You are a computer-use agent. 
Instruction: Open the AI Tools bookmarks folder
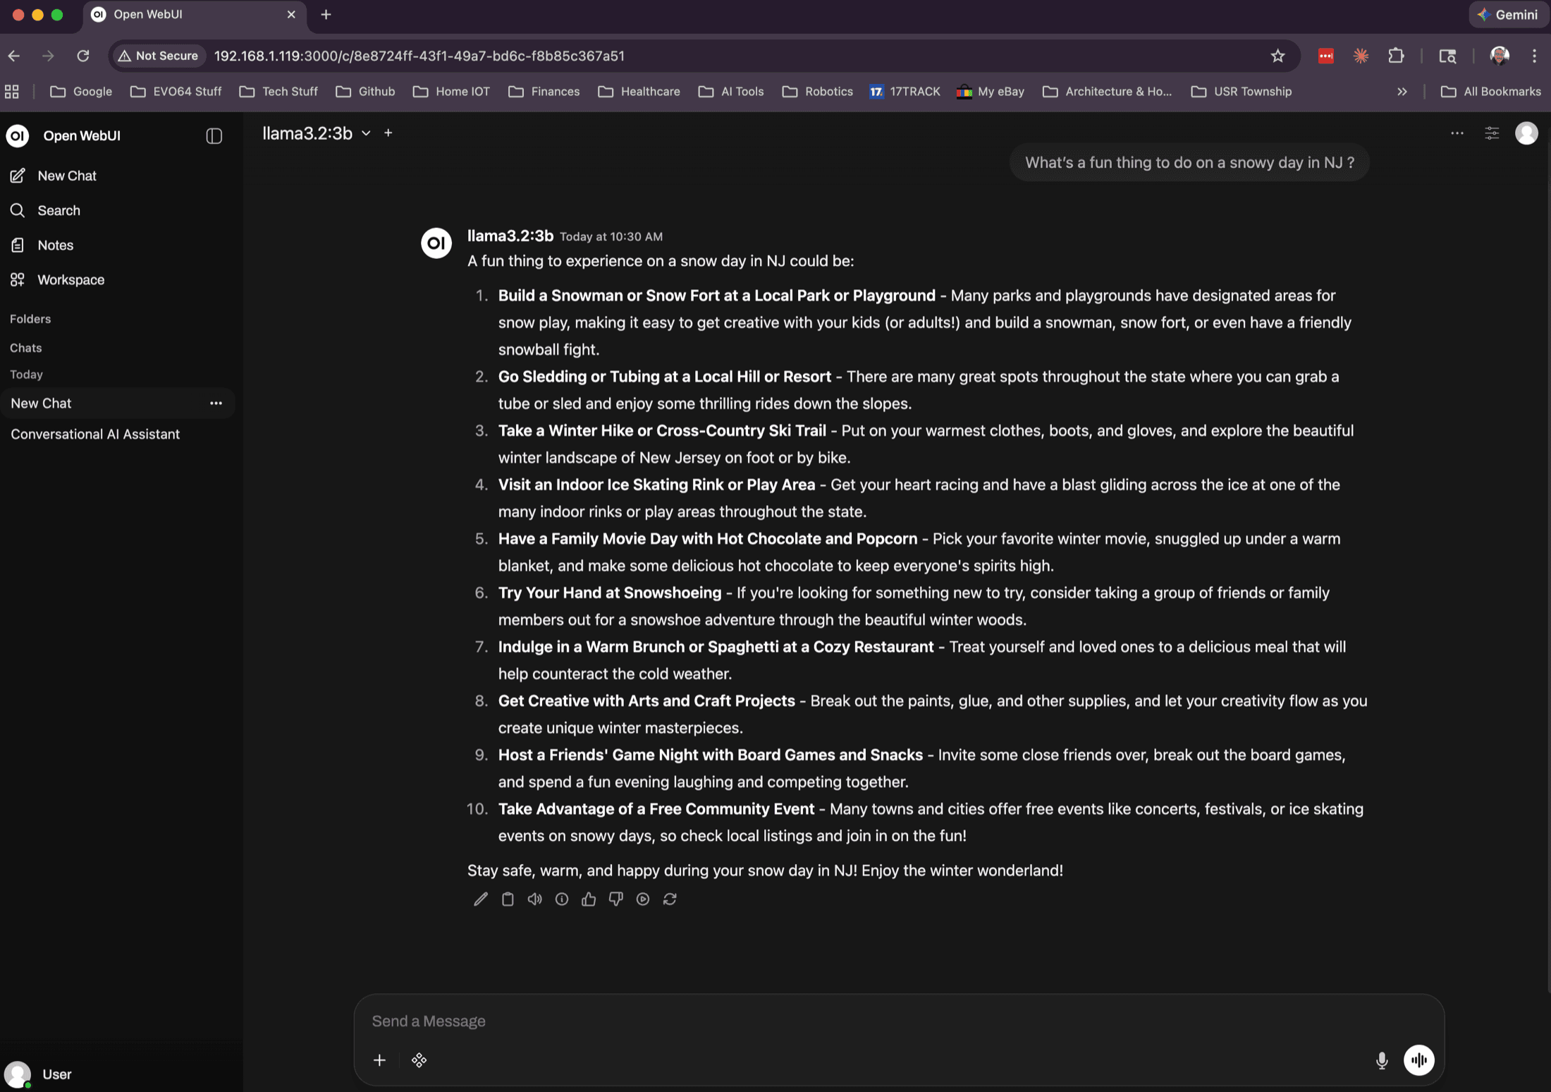point(731,91)
